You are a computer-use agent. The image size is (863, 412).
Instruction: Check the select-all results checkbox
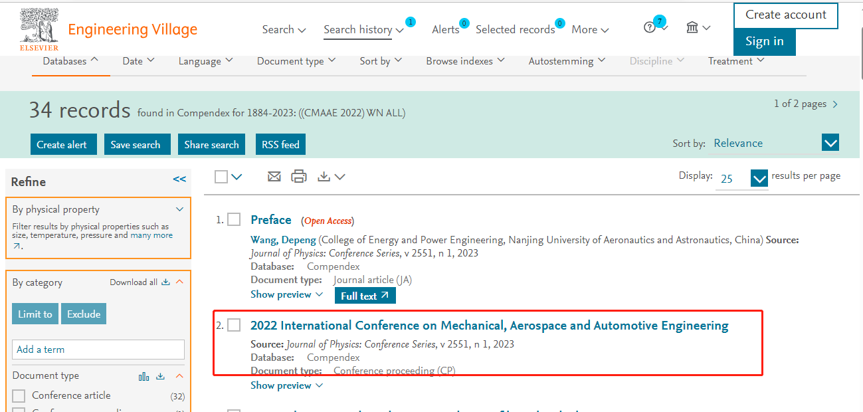[x=221, y=177]
